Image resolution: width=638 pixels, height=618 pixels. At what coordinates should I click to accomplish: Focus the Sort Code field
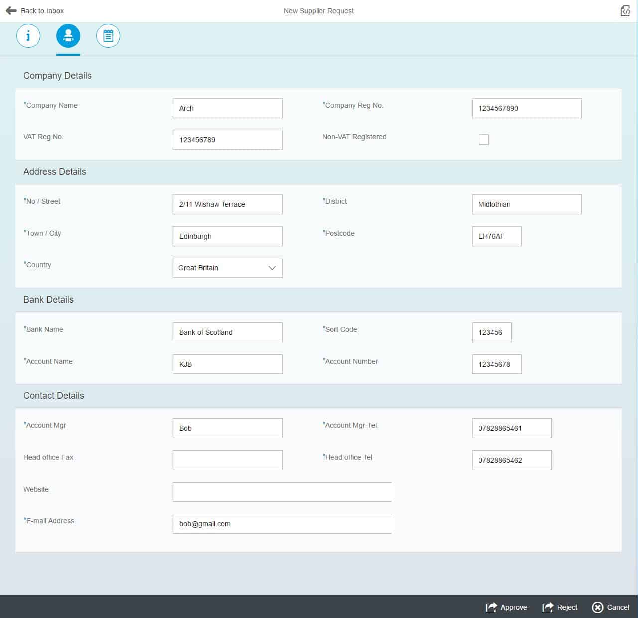click(492, 332)
